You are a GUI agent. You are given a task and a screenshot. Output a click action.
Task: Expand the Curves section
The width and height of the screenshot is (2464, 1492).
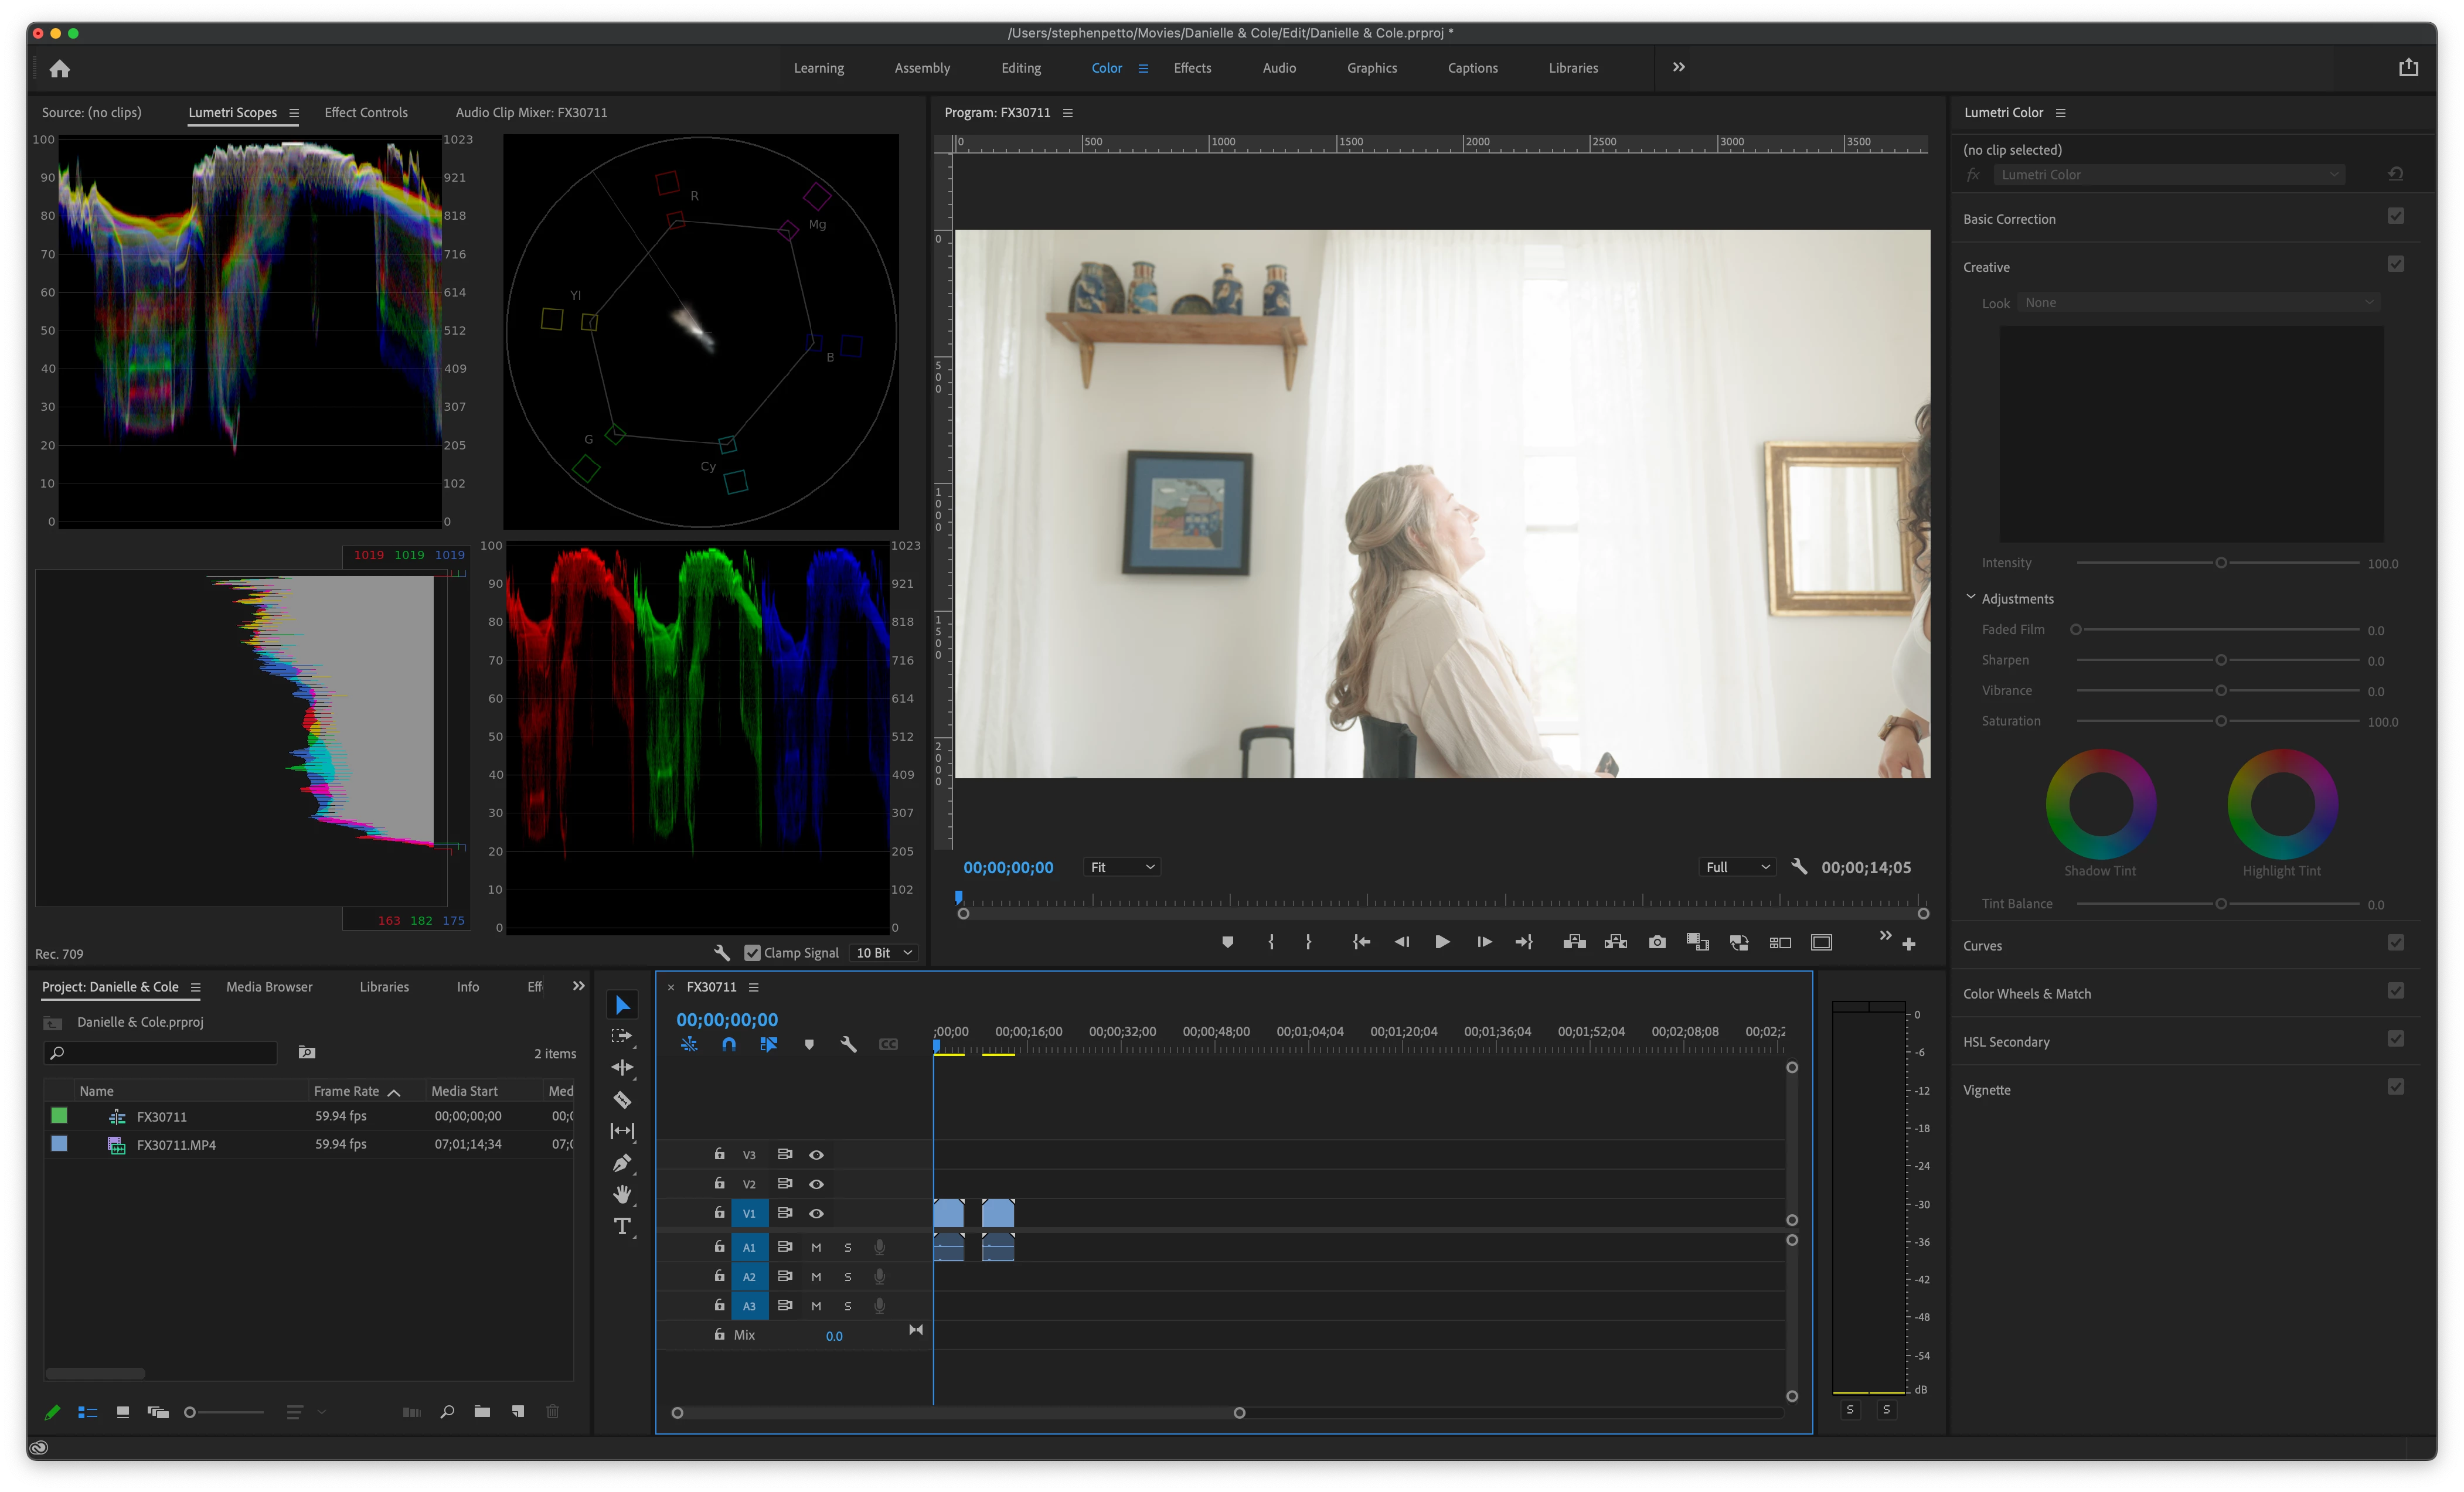[1982, 946]
